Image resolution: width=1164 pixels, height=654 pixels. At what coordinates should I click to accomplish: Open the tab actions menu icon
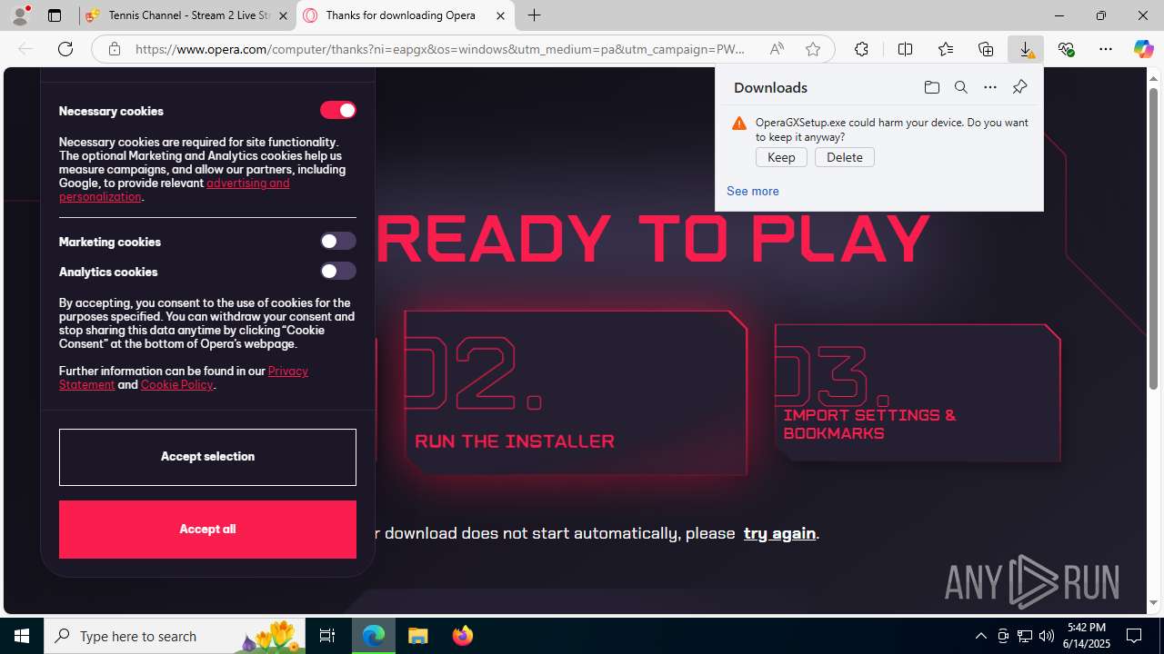(x=55, y=15)
